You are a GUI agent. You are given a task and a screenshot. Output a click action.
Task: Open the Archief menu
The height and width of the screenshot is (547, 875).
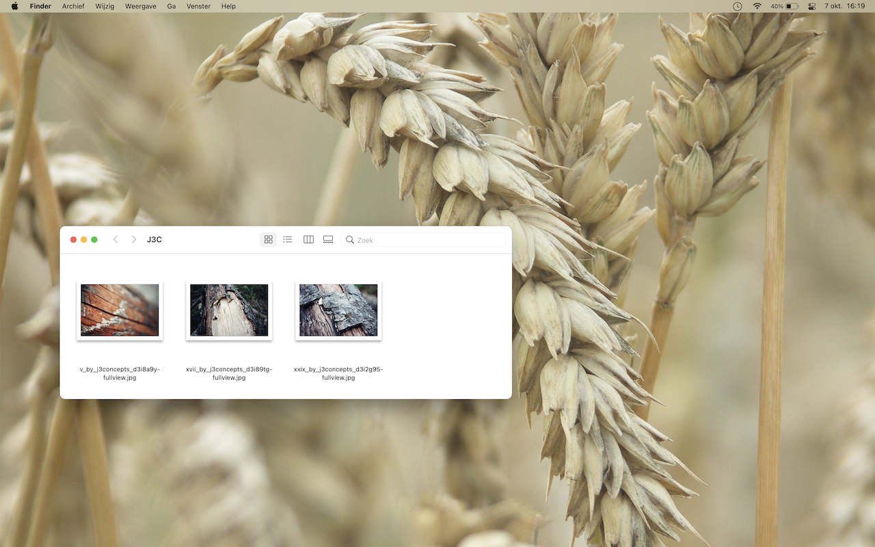coord(73,6)
